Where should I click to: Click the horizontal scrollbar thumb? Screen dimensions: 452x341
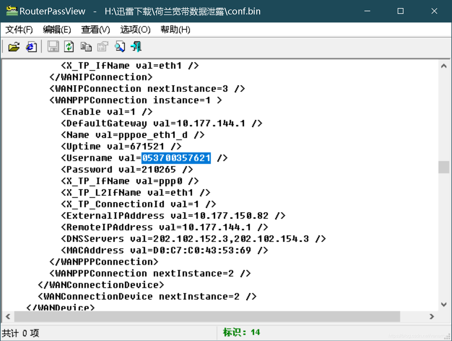pyautogui.click(x=207, y=316)
